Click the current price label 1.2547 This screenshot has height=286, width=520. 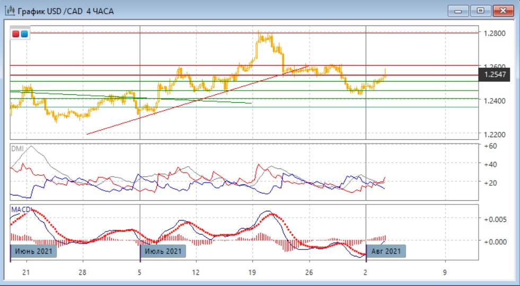pos(494,75)
